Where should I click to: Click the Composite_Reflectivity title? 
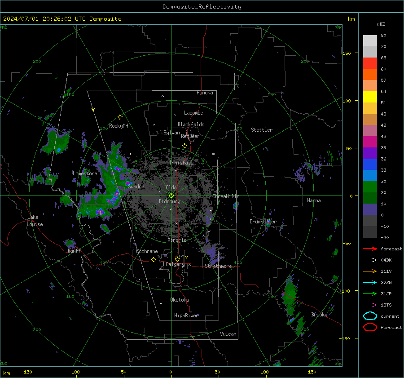pos(202,7)
